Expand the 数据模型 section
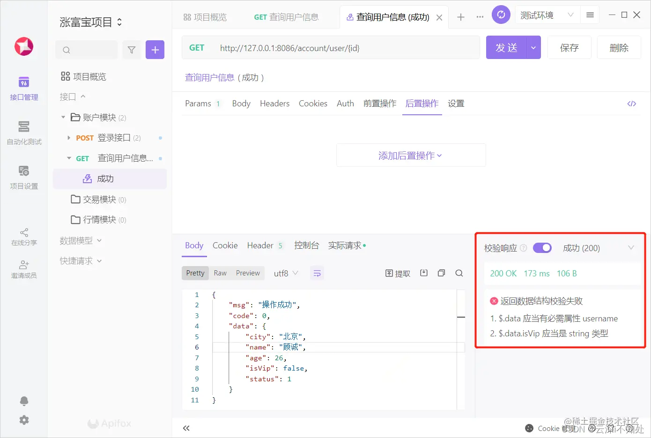The height and width of the screenshot is (438, 651). pyautogui.click(x=81, y=240)
